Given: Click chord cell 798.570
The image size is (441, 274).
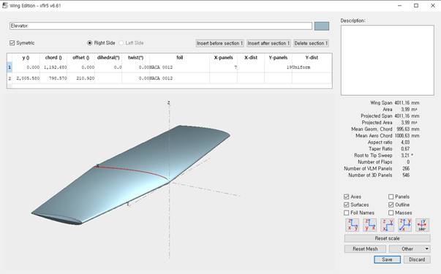Looking at the screenshot, I should [53, 78].
